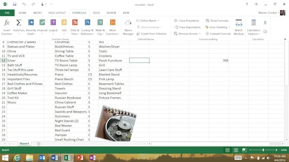The height and width of the screenshot is (162, 289).
Task: Open the More Functions menu
Action: point(112,27)
